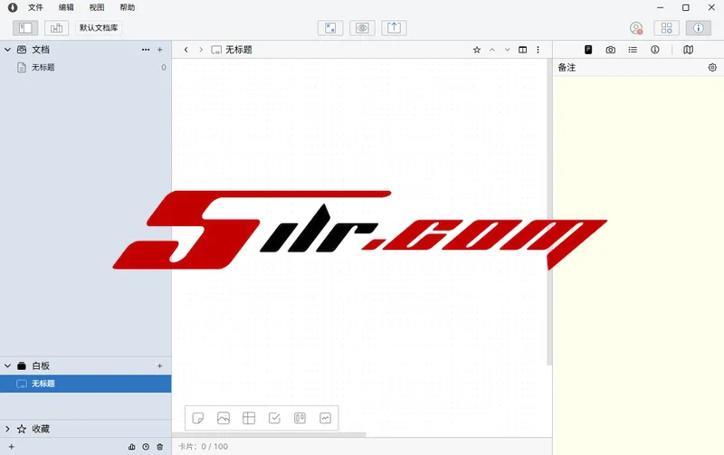724x455 pixels.
Task: Go to next item down chevron
Action: [x=507, y=50]
